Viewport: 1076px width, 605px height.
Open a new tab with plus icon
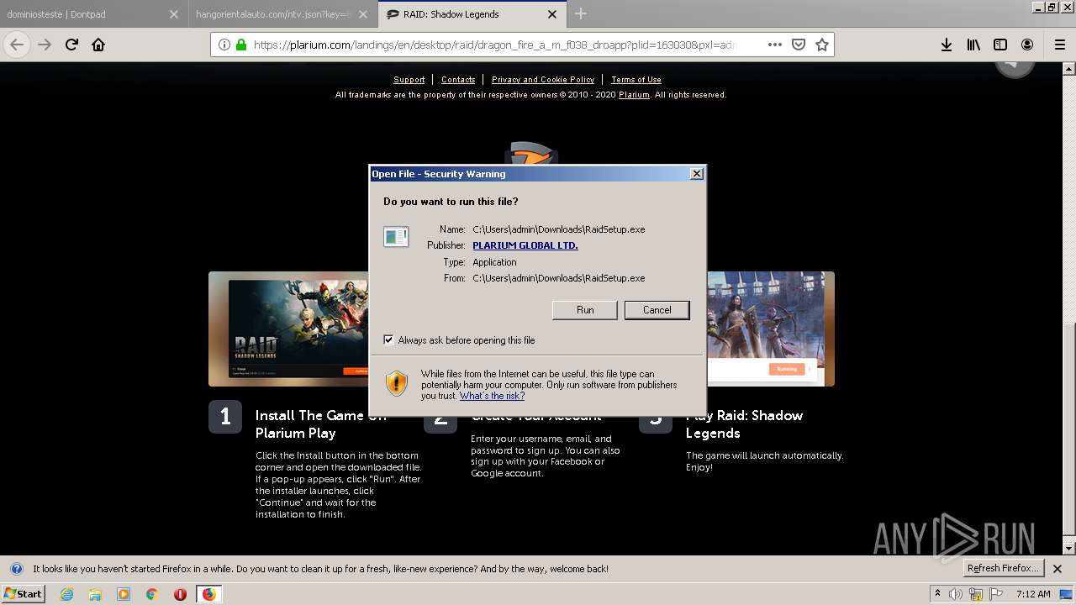pyautogui.click(x=580, y=13)
